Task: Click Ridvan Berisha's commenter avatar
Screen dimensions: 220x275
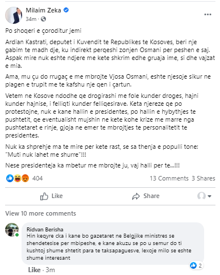Action: pyautogui.click(x=12, y=230)
